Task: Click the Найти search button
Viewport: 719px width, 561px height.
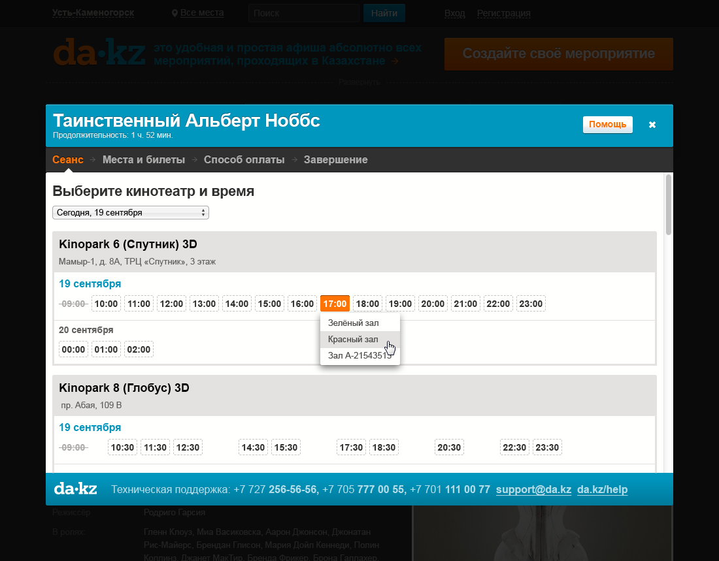Action: pos(384,13)
